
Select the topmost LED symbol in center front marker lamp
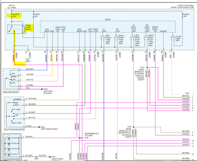click(x=9, y=138)
